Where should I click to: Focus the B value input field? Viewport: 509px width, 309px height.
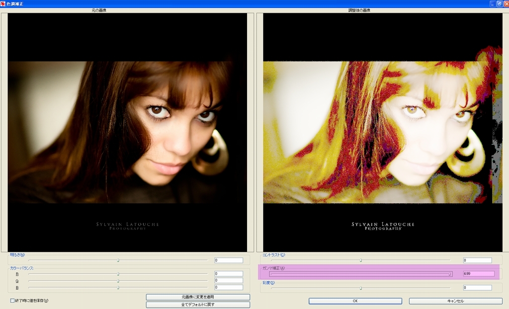coord(229,287)
